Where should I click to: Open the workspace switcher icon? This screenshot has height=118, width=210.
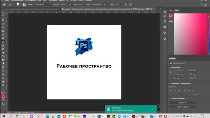(206, 5)
